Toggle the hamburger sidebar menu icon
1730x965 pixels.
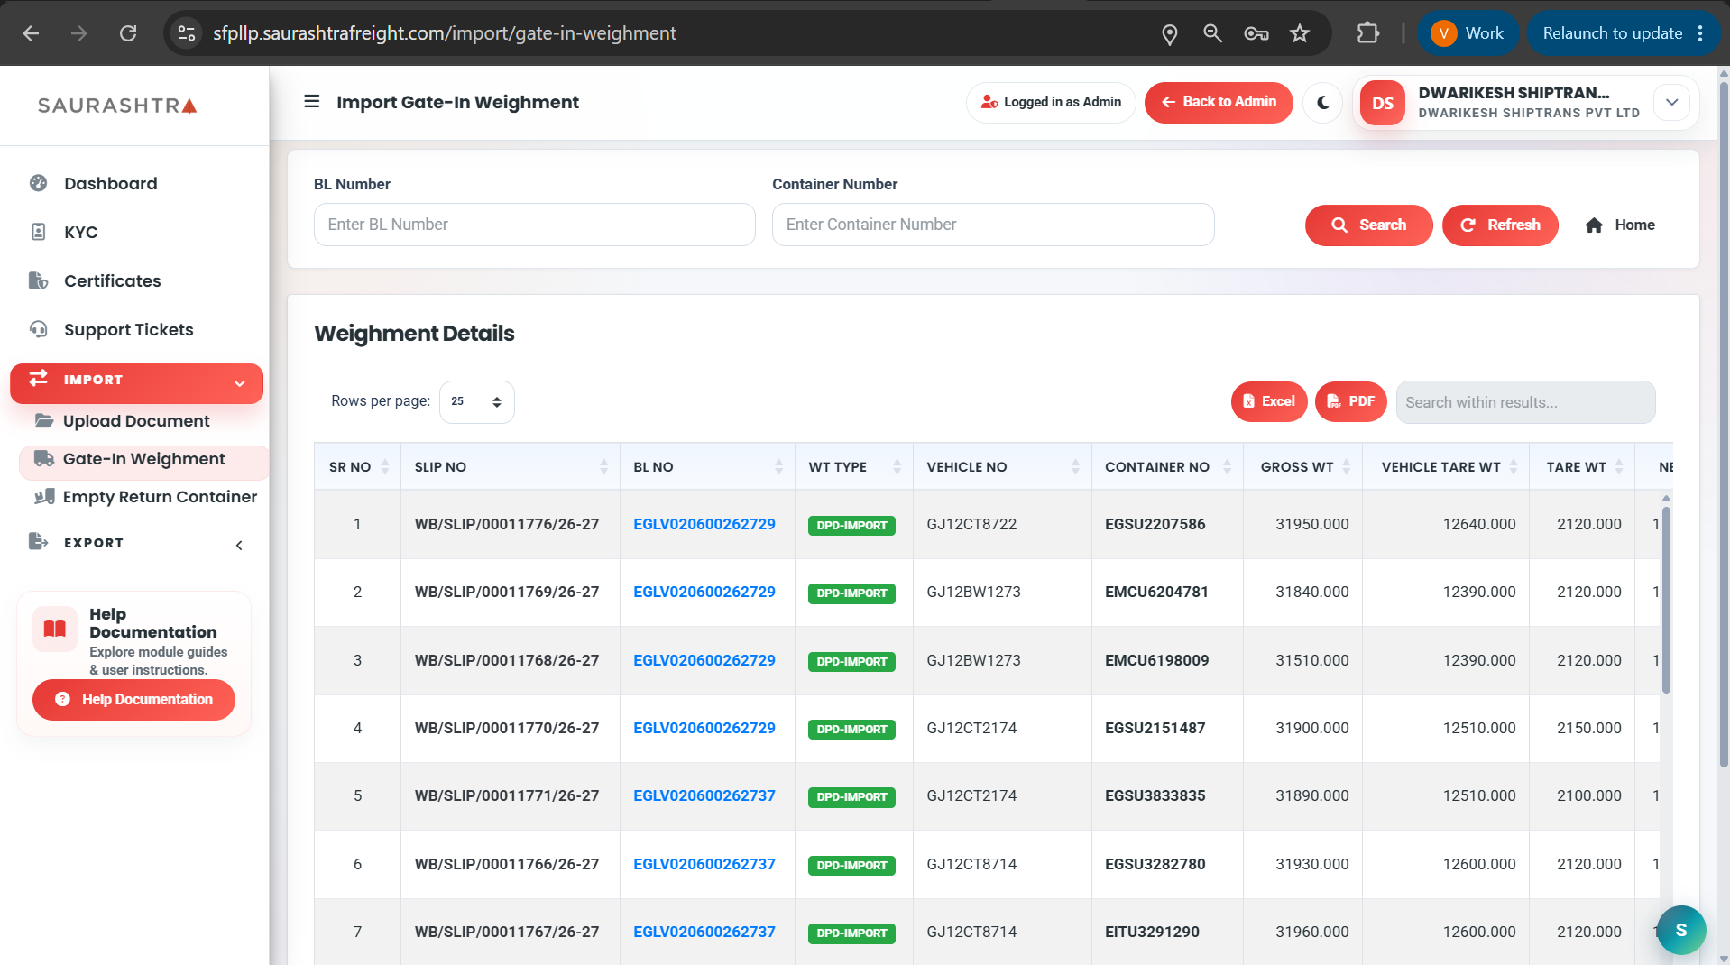[x=312, y=101]
